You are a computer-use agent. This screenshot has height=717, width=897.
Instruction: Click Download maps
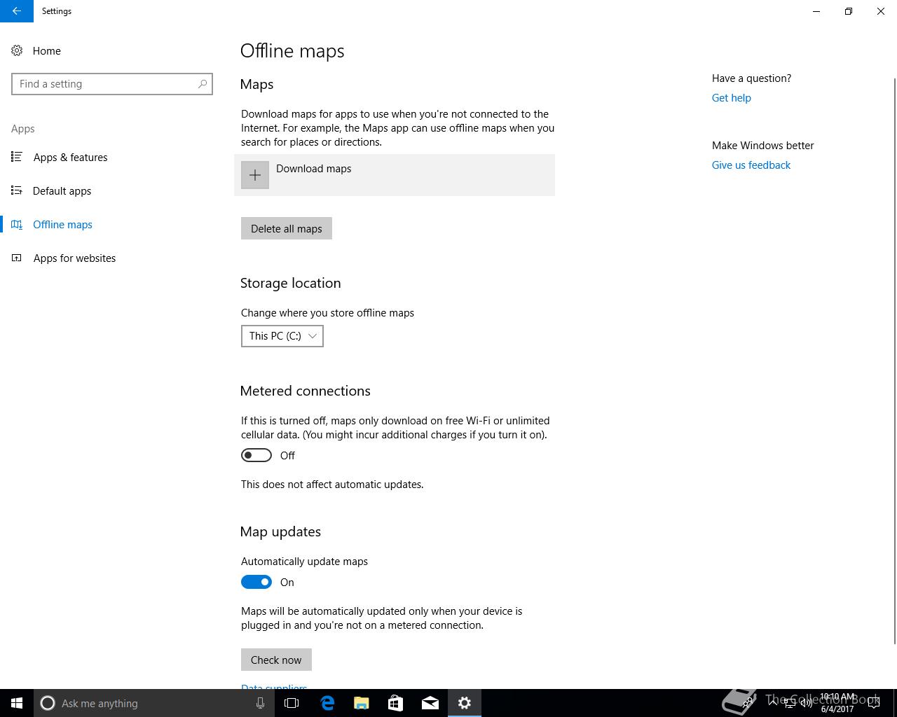[395, 175]
